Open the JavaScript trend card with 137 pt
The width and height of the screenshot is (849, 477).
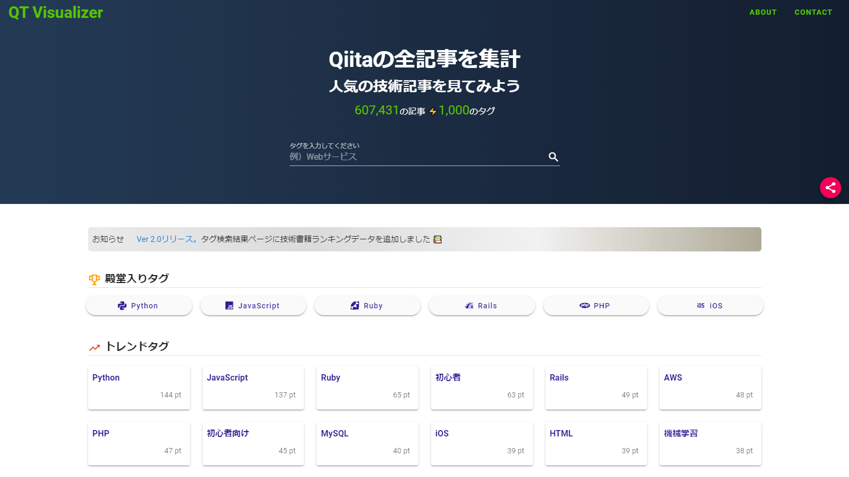[x=253, y=387]
